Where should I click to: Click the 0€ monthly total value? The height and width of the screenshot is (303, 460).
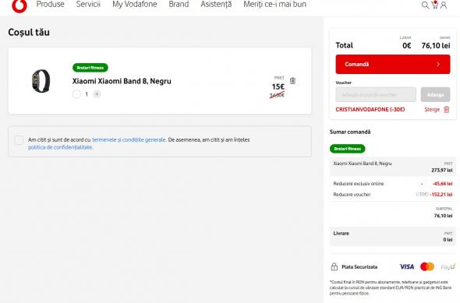pos(407,45)
